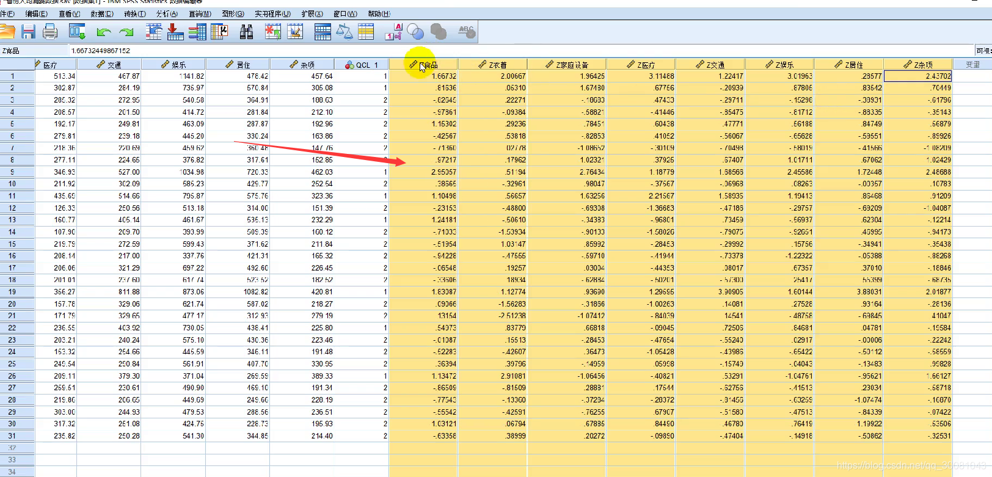This screenshot has height=477, width=992.
Task: Click cell value 2.95057 in Z食品
Action: pos(423,172)
